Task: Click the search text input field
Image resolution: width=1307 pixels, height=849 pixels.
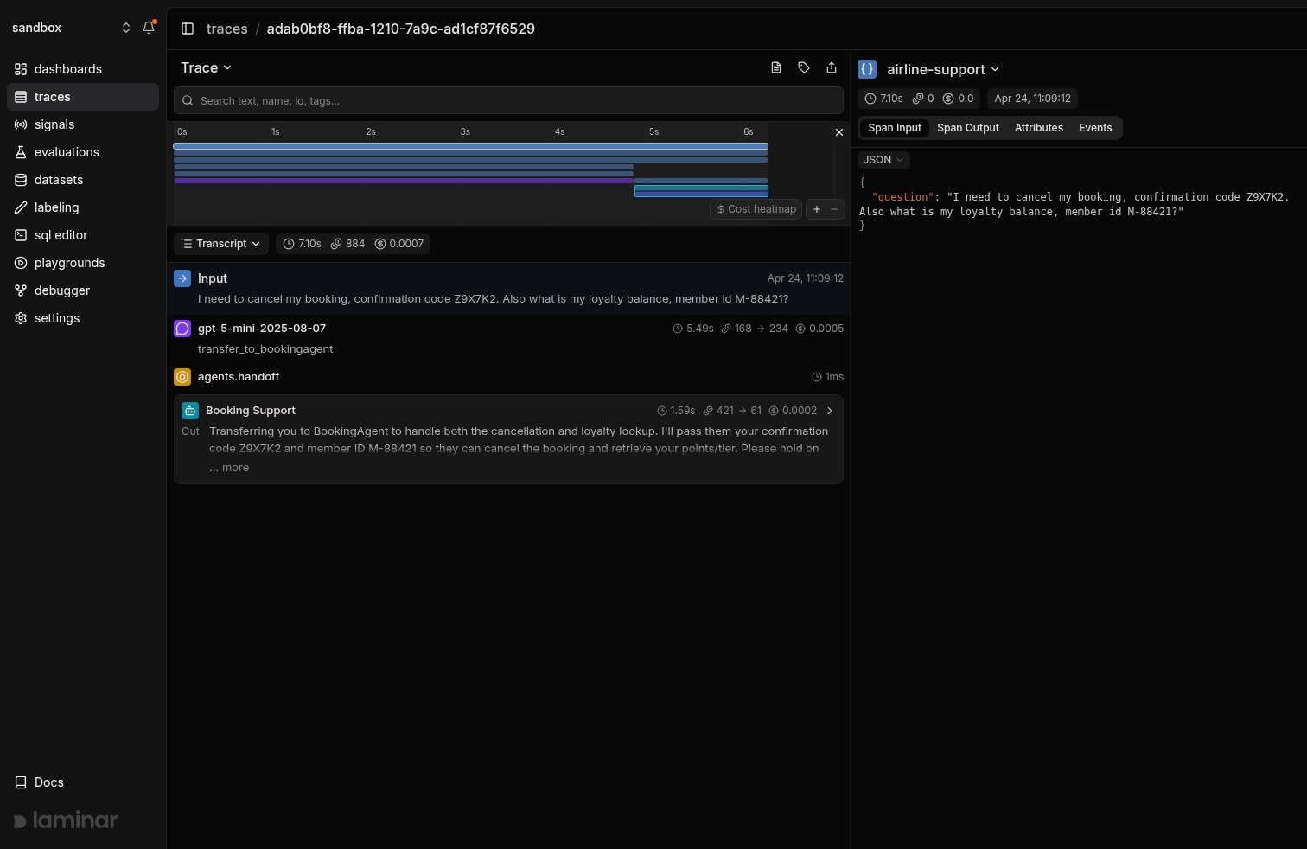Action: (x=508, y=100)
